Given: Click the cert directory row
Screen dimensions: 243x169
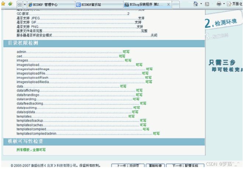Looking at the screenshot, I should click(71, 56).
